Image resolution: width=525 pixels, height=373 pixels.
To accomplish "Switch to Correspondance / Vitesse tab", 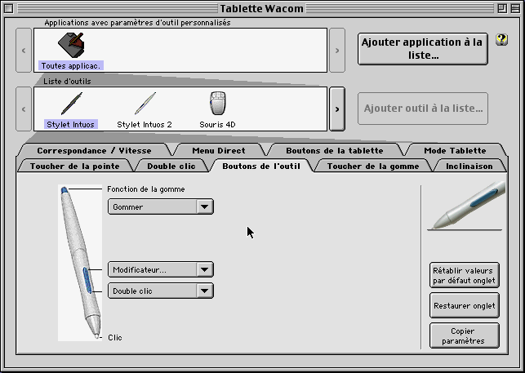I will point(94,151).
